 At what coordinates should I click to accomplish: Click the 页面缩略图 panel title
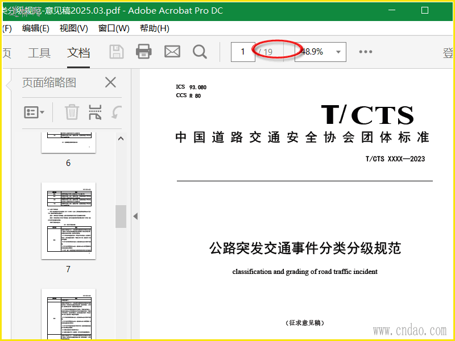[x=49, y=82]
